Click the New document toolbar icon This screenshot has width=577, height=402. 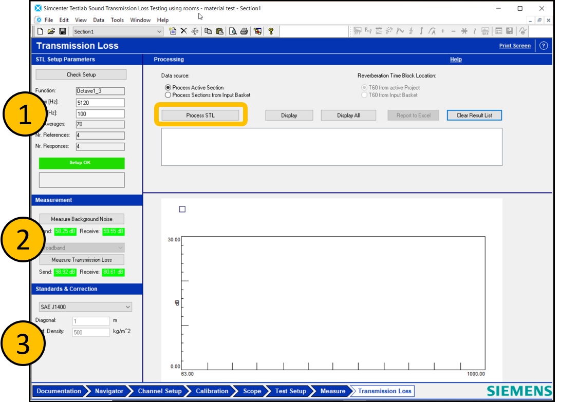click(40, 31)
